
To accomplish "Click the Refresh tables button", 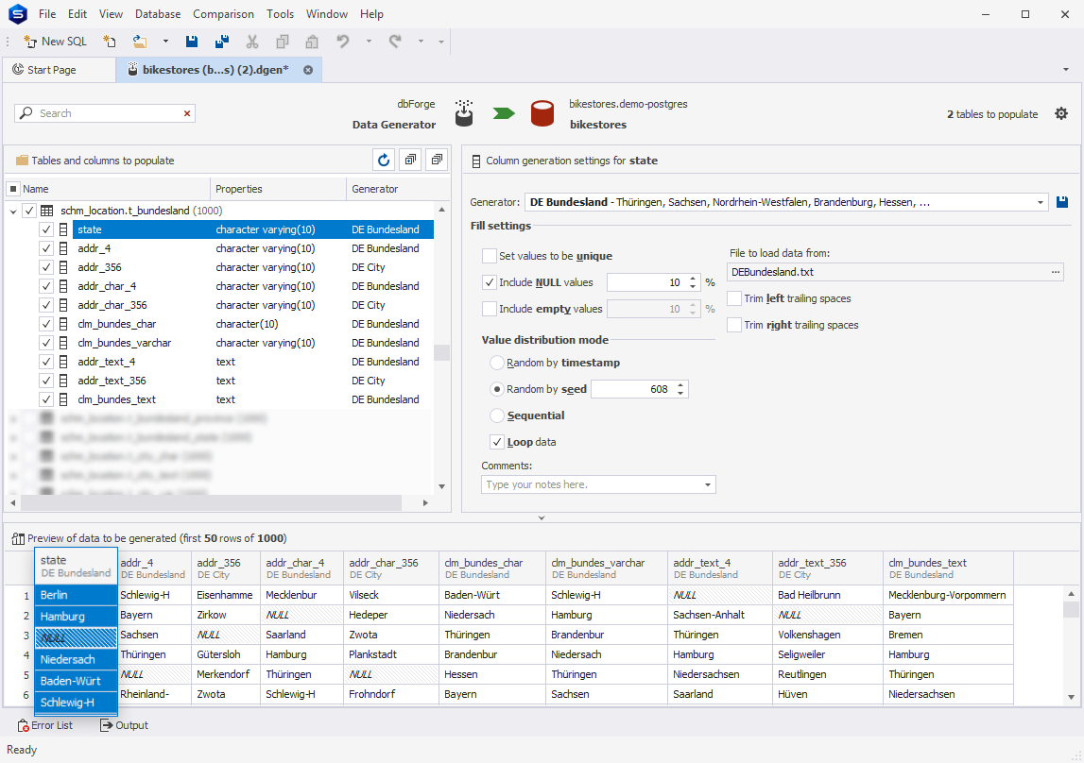I will coord(384,161).
